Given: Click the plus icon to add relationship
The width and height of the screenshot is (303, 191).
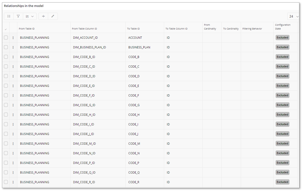Looking at the screenshot, I should tap(44, 16).
